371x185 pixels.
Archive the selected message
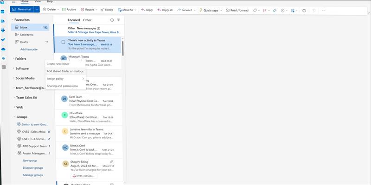[69, 10]
